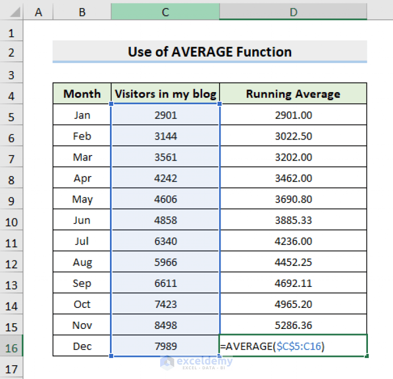The width and height of the screenshot is (393, 379).
Task: Click visitors cell showing 2901
Action: [165, 115]
